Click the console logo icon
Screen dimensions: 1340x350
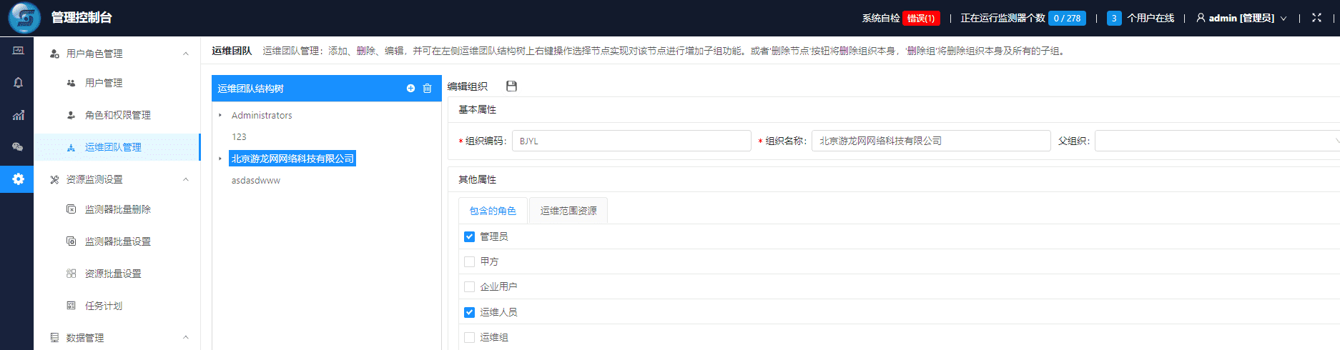tap(24, 18)
